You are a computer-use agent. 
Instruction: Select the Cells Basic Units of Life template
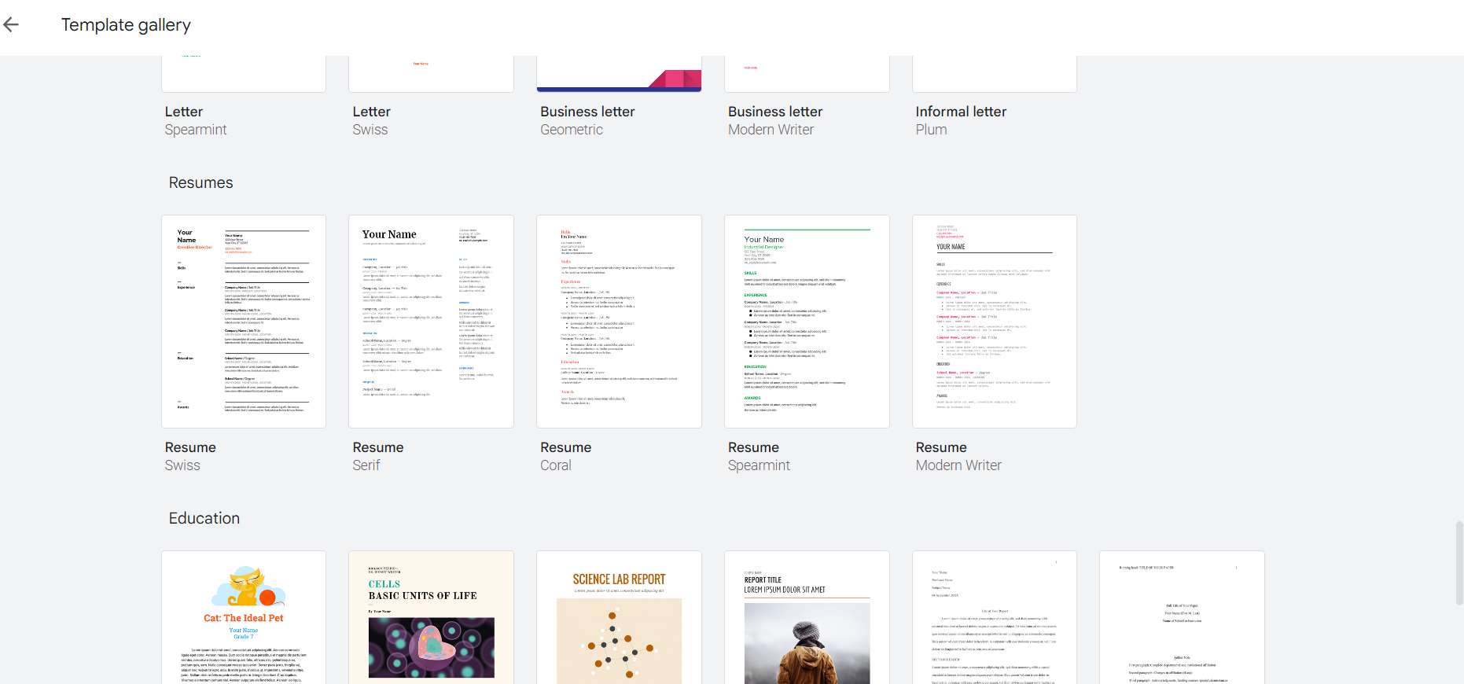431,617
